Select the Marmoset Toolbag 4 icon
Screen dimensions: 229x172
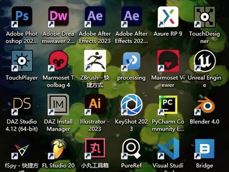(58, 60)
